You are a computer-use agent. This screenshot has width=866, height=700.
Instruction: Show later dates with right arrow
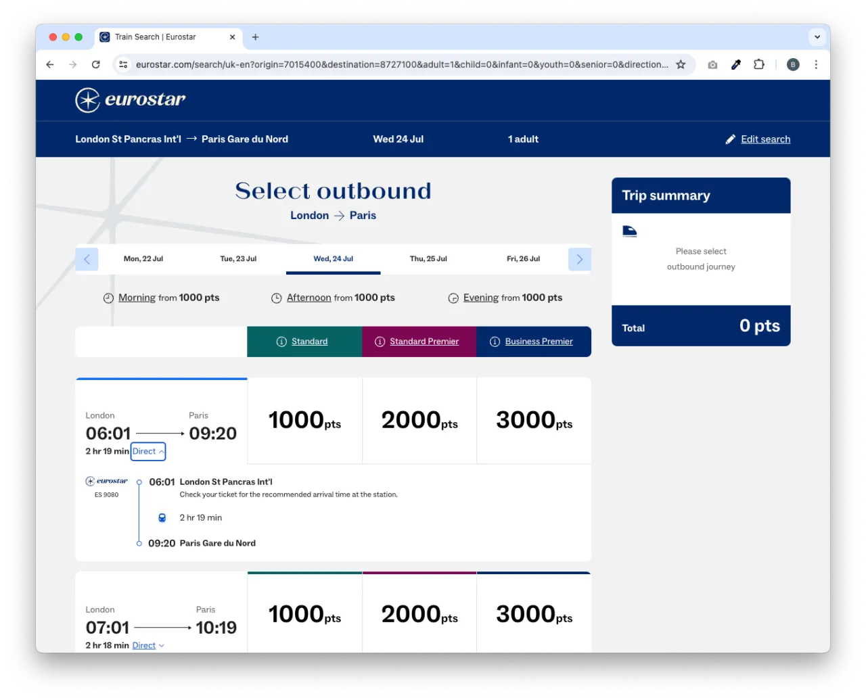tap(579, 259)
